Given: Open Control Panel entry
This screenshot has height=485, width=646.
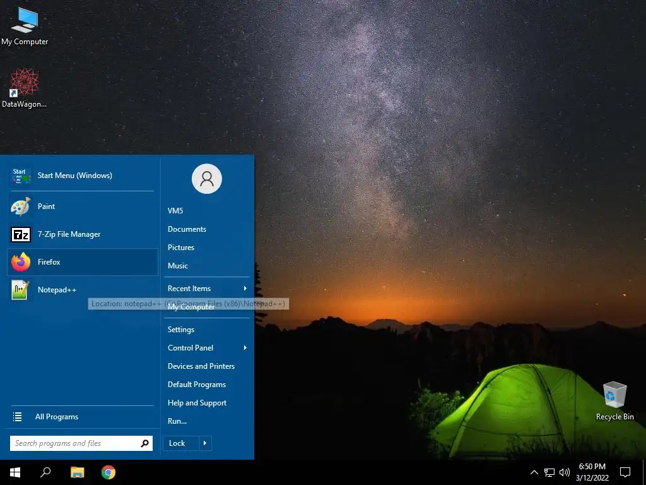Looking at the screenshot, I should click(x=207, y=348).
